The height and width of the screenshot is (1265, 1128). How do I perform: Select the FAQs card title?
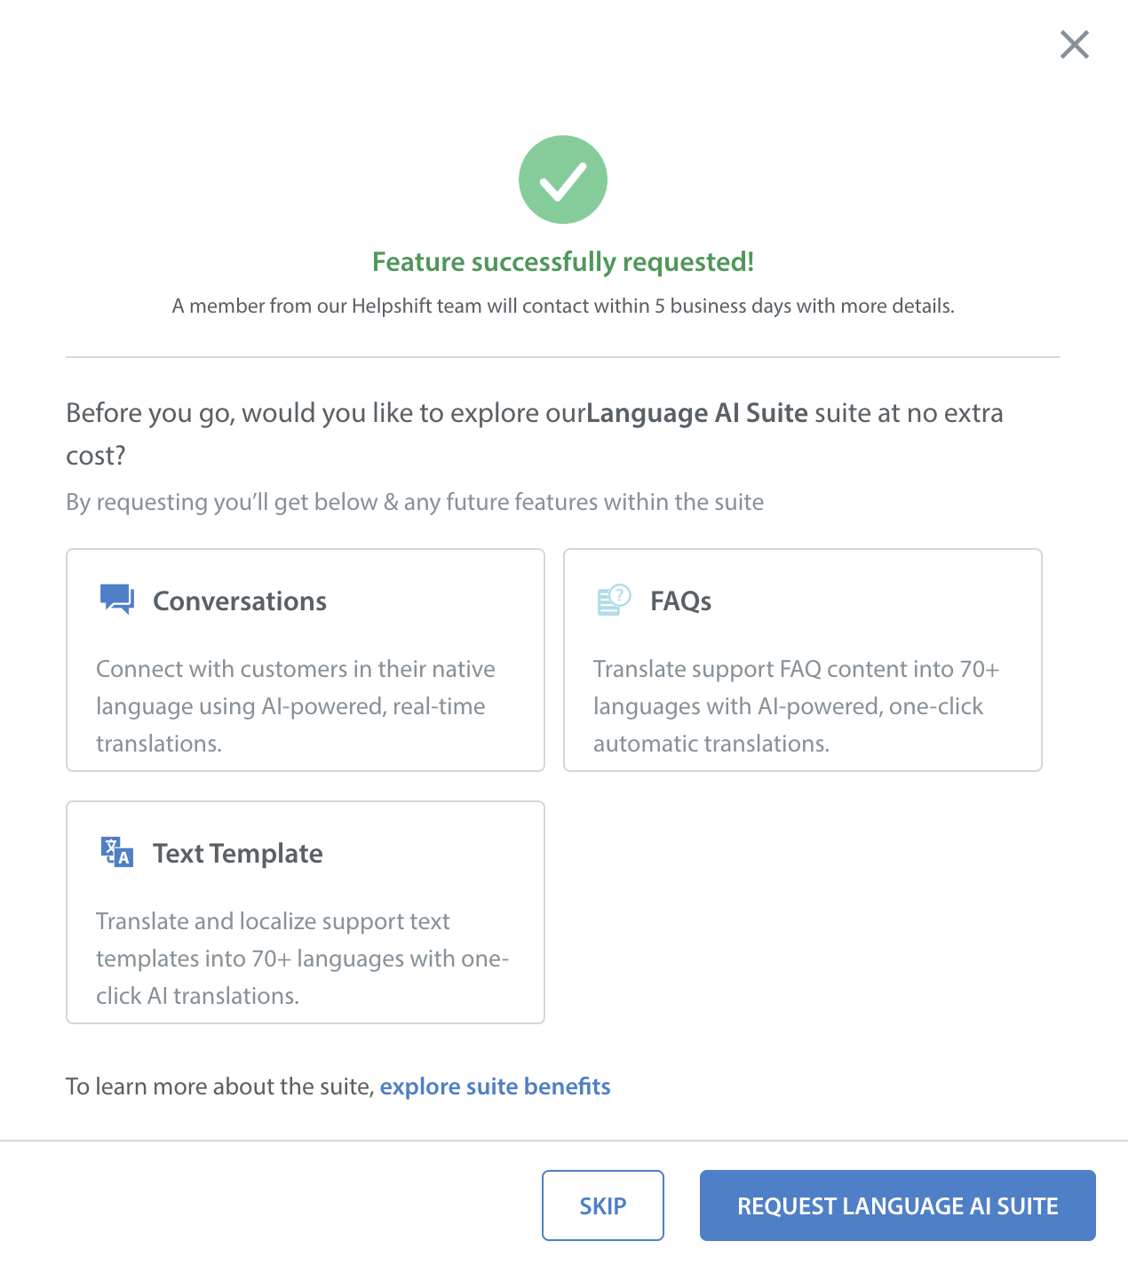(680, 601)
